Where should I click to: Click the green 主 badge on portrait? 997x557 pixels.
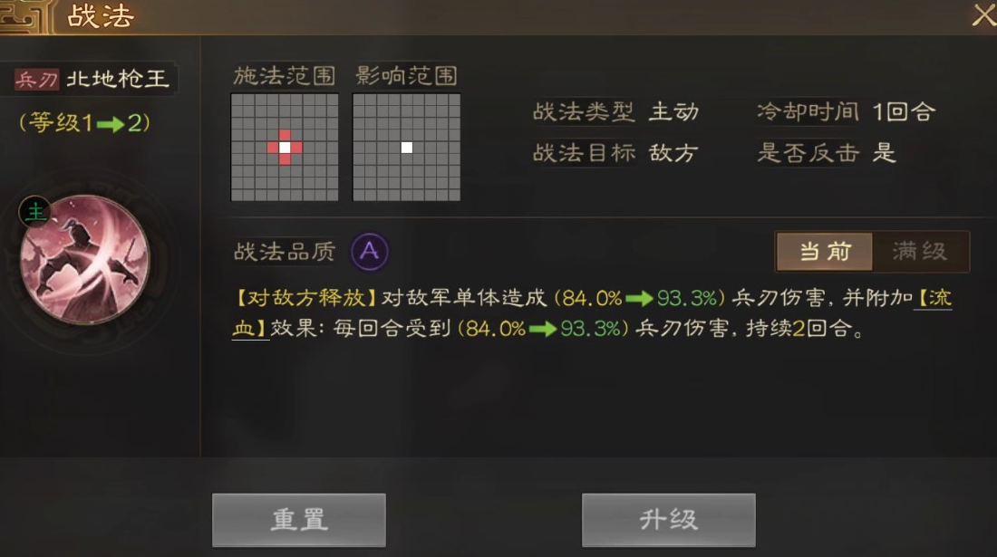35,212
